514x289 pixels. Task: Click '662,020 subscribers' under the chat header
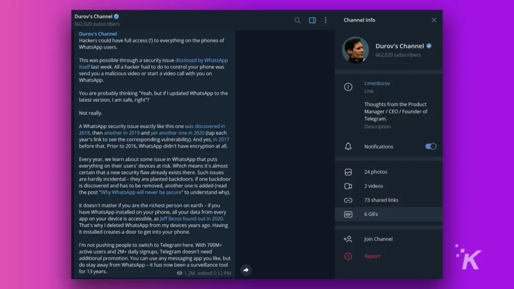coord(97,24)
